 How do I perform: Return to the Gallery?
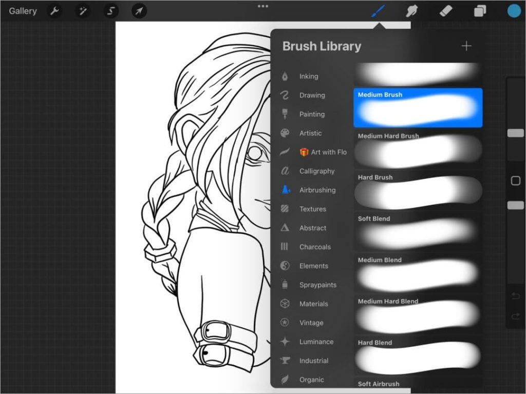click(23, 11)
